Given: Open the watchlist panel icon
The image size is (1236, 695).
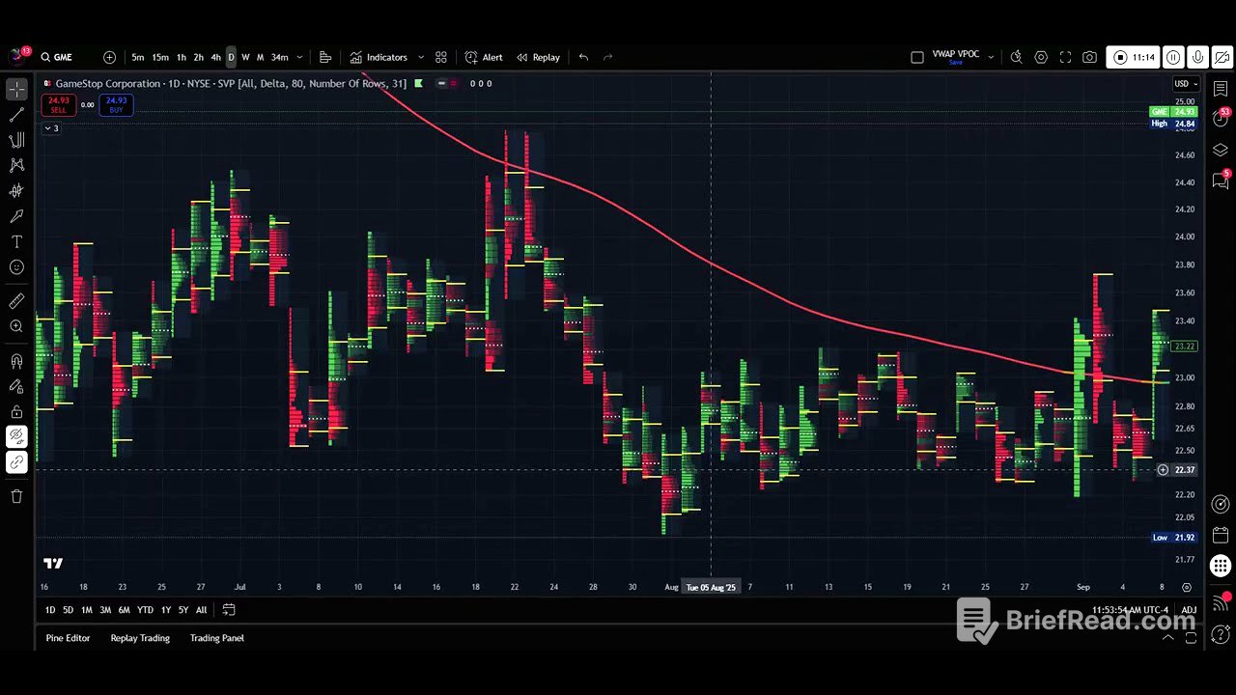Looking at the screenshot, I should click(1221, 89).
